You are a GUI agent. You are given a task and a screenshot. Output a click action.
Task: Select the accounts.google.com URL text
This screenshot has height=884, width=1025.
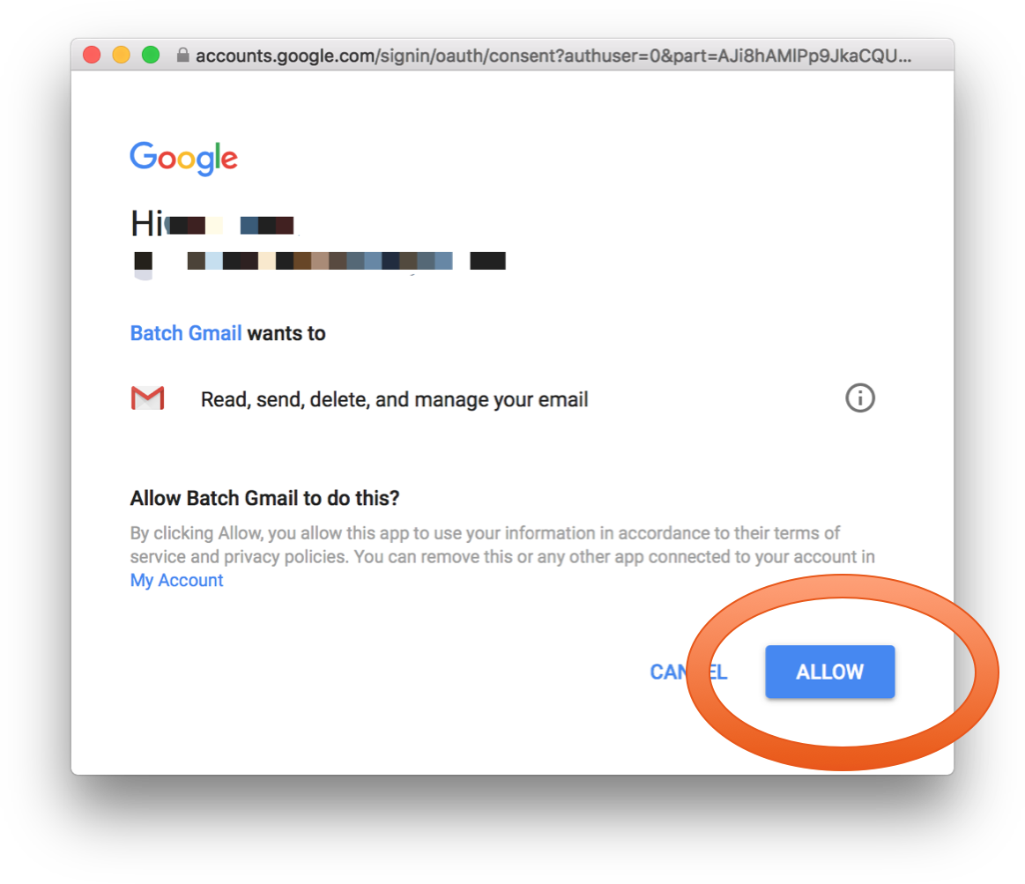click(x=553, y=56)
